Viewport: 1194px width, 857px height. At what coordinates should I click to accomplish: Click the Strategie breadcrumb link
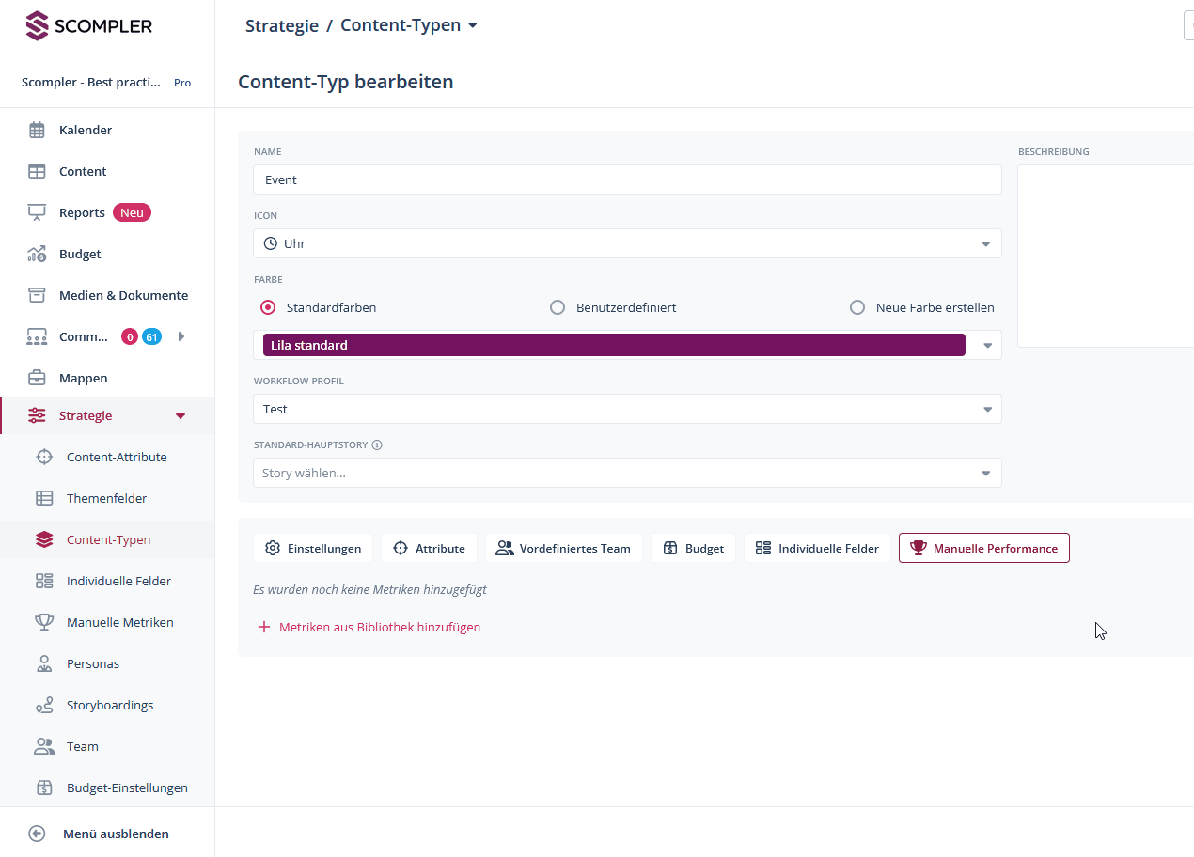coord(282,25)
